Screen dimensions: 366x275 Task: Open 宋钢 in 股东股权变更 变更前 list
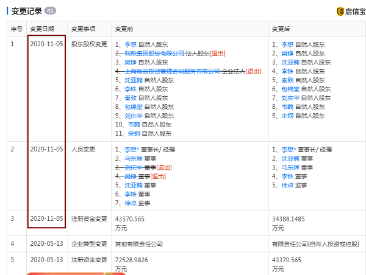[134, 133]
